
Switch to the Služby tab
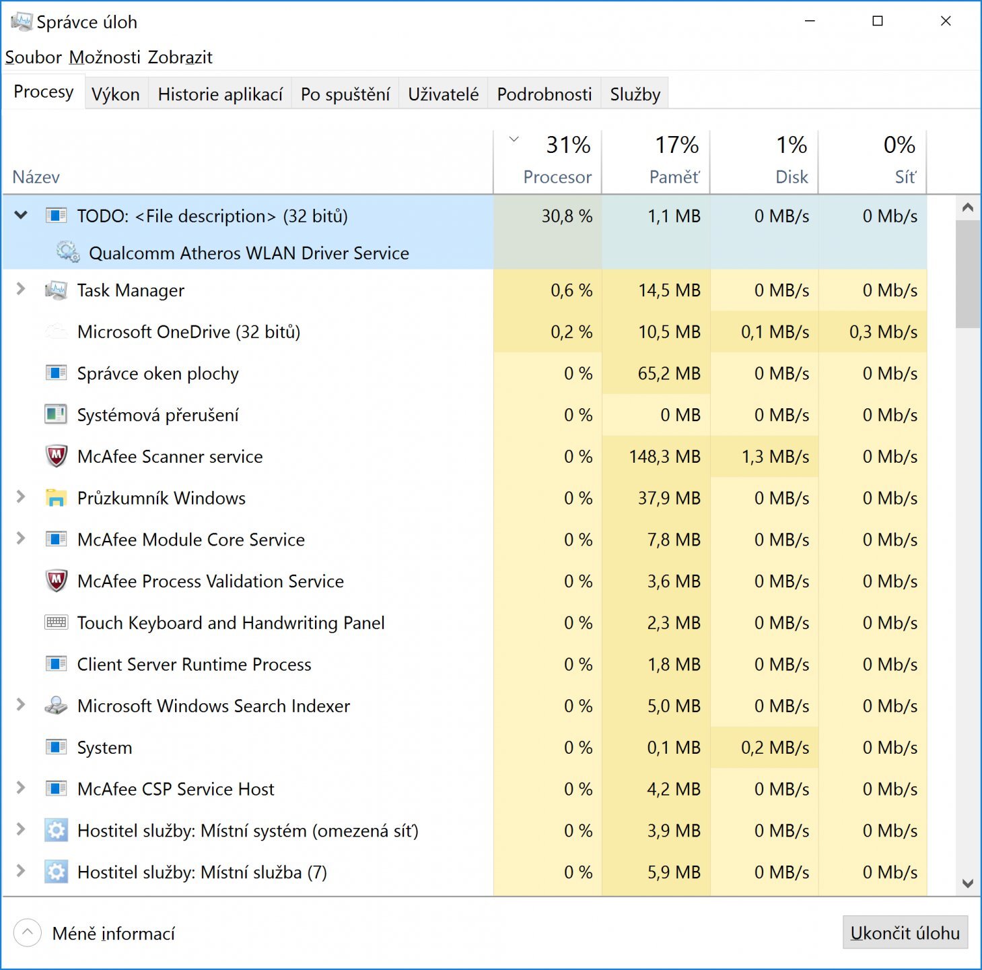634,94
